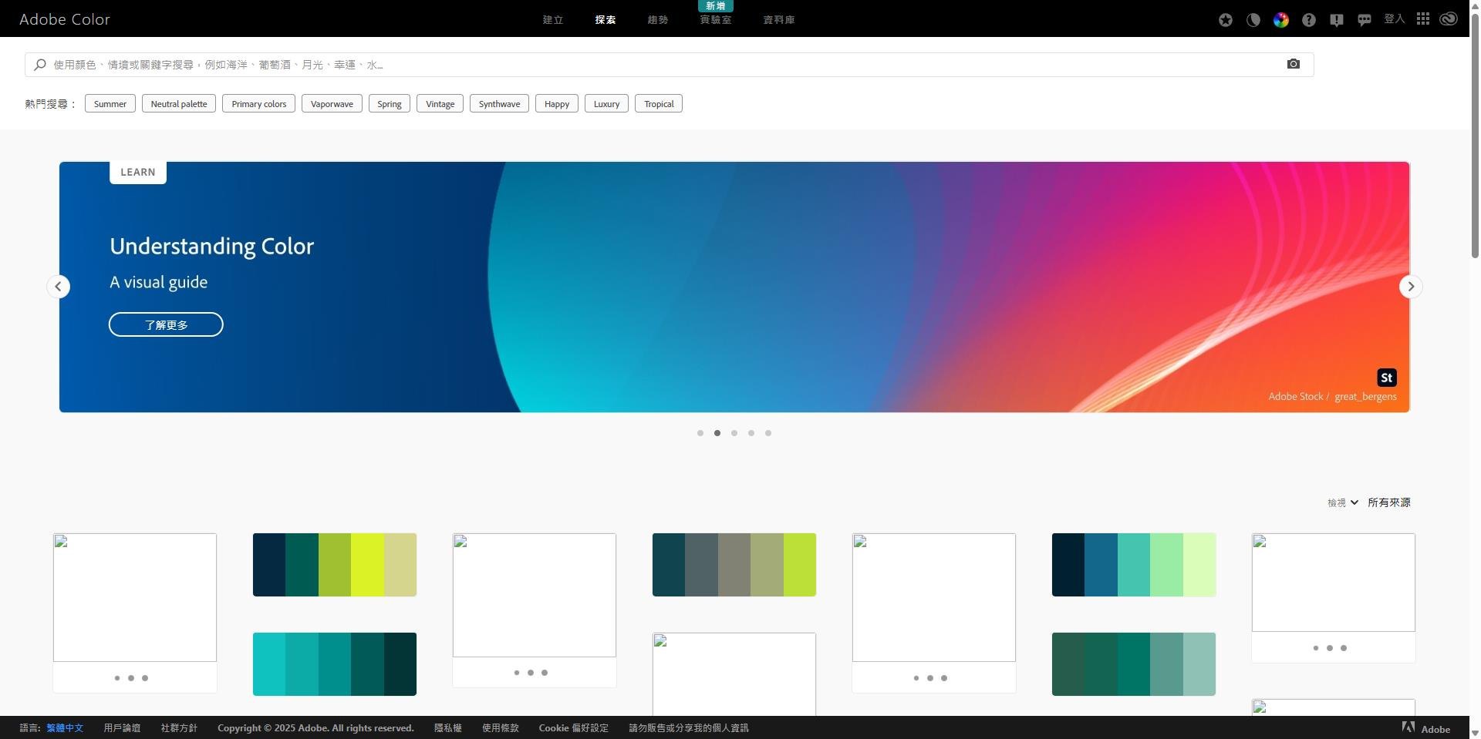Click the star favorites icon in header
1481x739 pixels.
click(1226, 20)
